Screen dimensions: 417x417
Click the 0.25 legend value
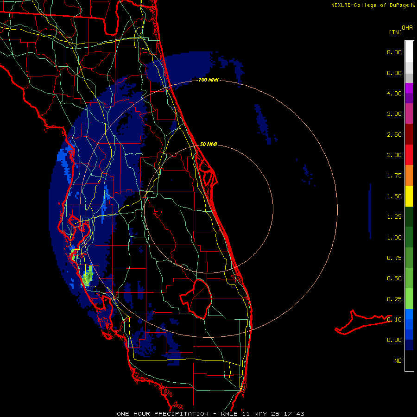(394, 299)
